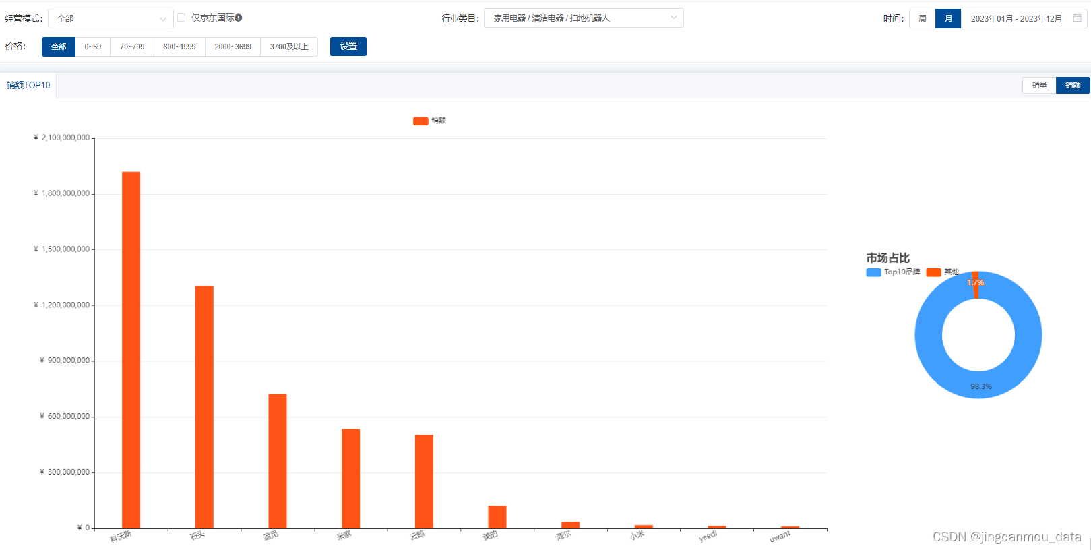Click the 行业类目 dropdown chevron arrow
This screenshot has width=1091, height=550.
click(673, 18)
